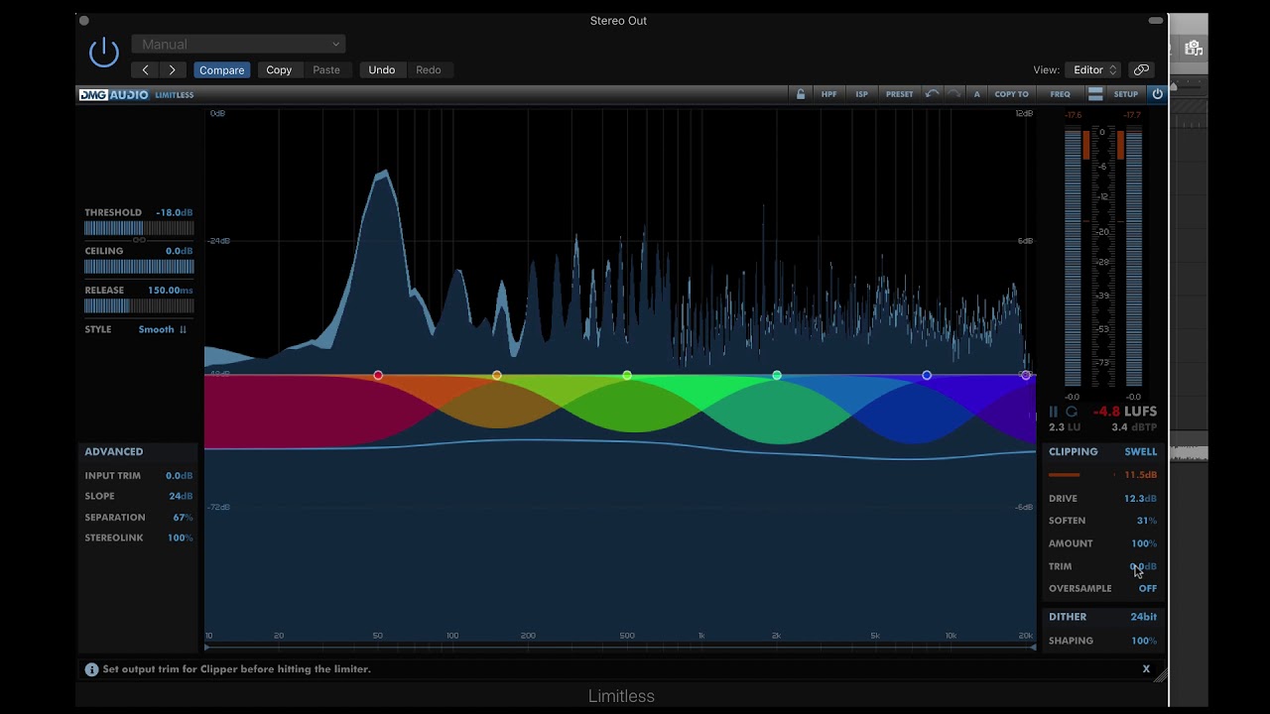Open the PRESET menu
The image size is (1270, 714).
900,94
